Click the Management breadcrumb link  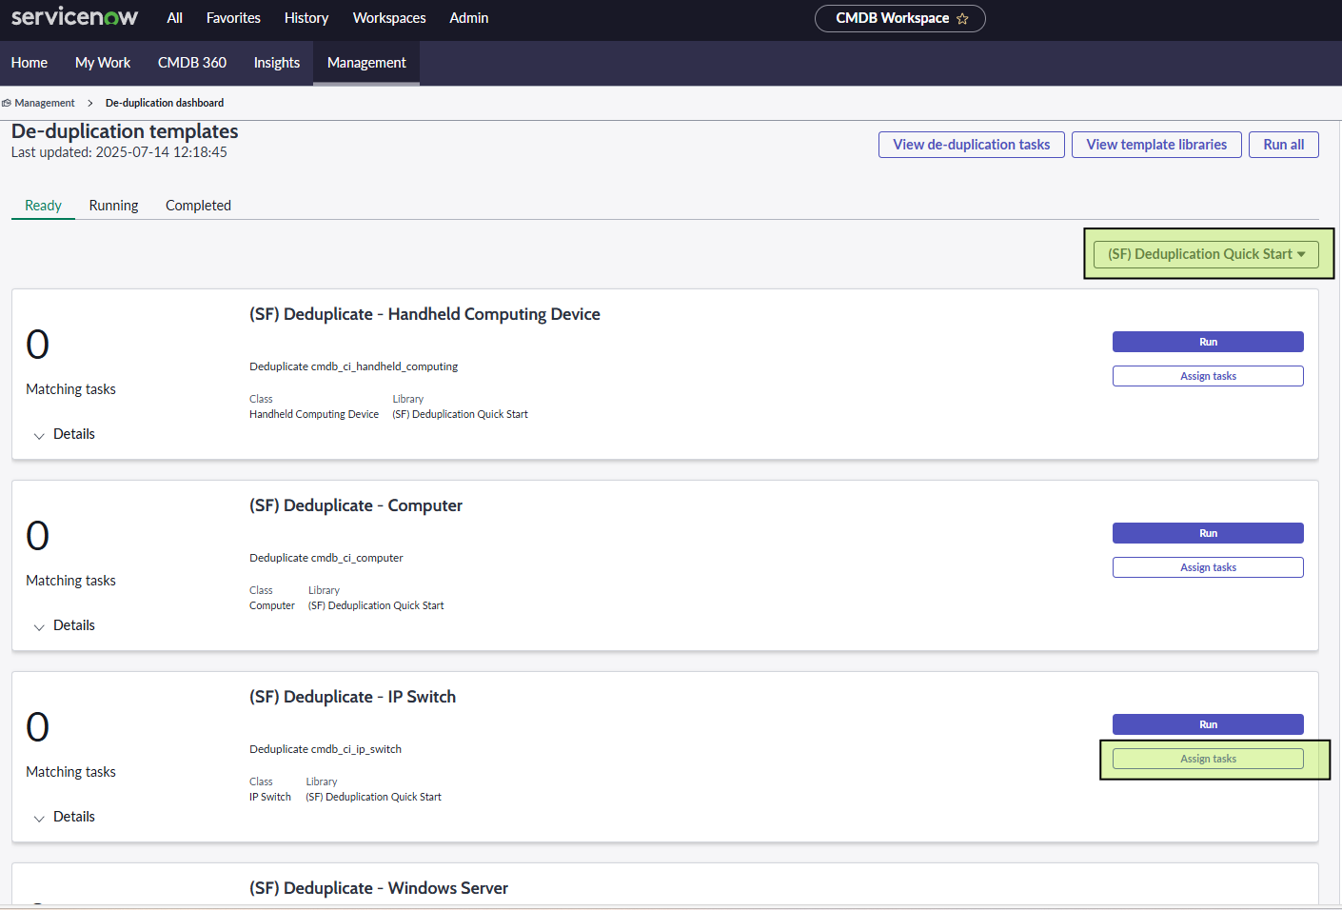click(45, 103)
